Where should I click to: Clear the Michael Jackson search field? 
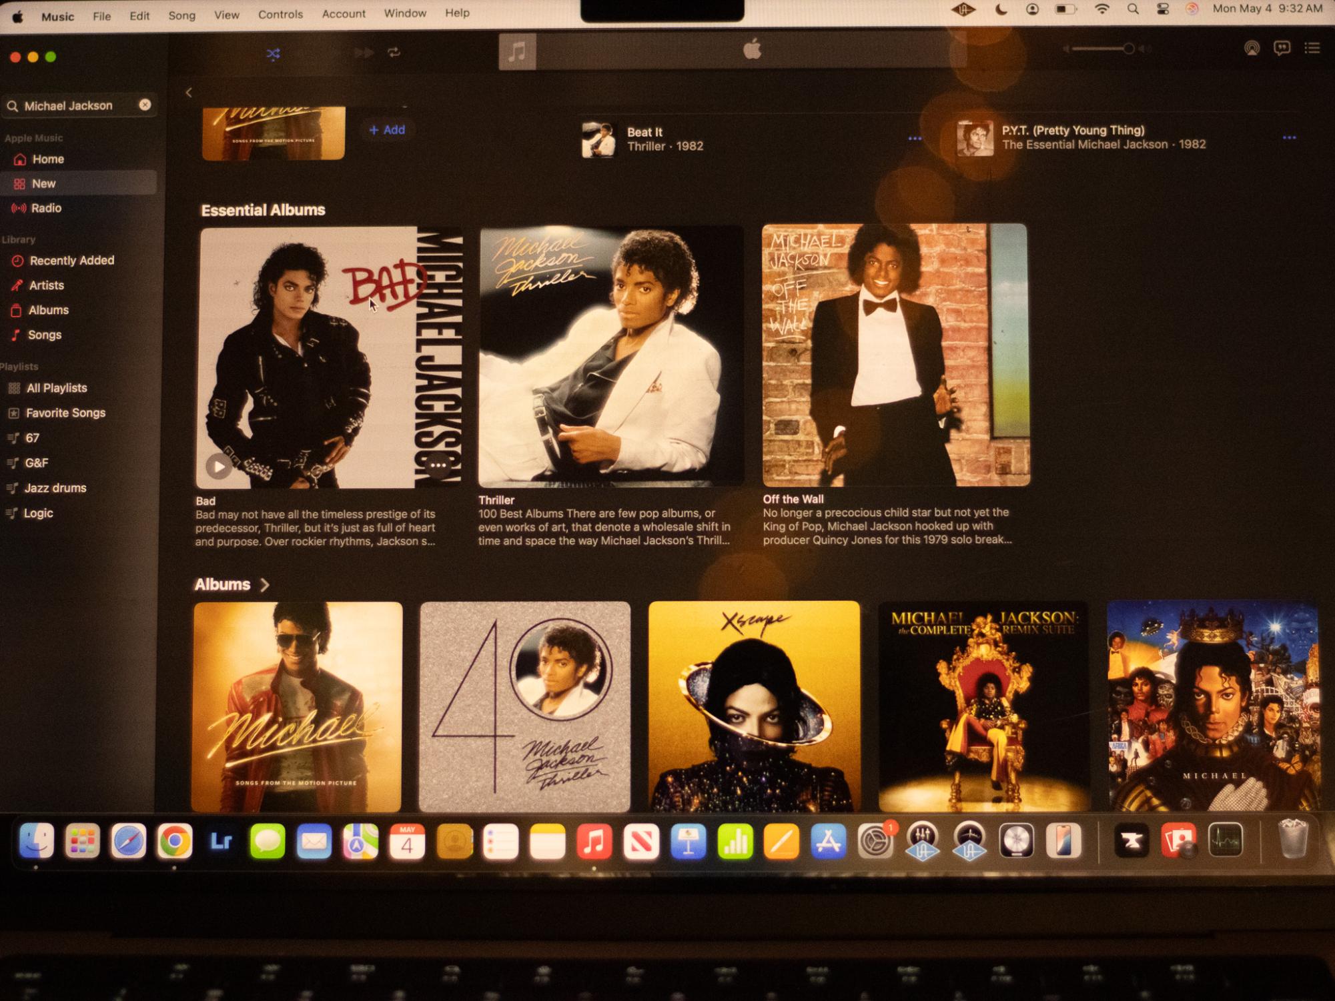pyautogui.click(x=145, y=105)
